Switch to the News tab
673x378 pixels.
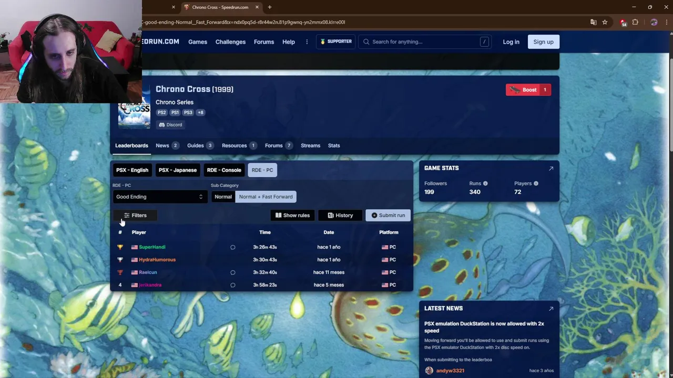(167, 145)
